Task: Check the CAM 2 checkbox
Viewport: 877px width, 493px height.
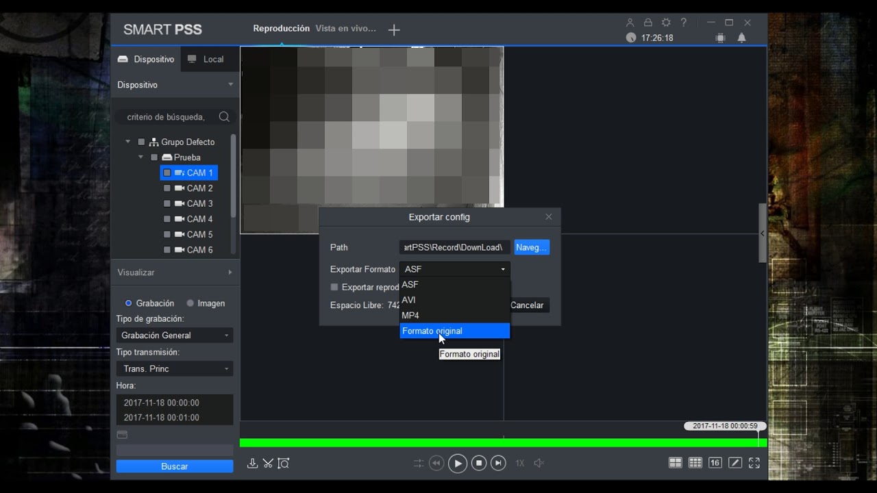Action: (167, 188)
